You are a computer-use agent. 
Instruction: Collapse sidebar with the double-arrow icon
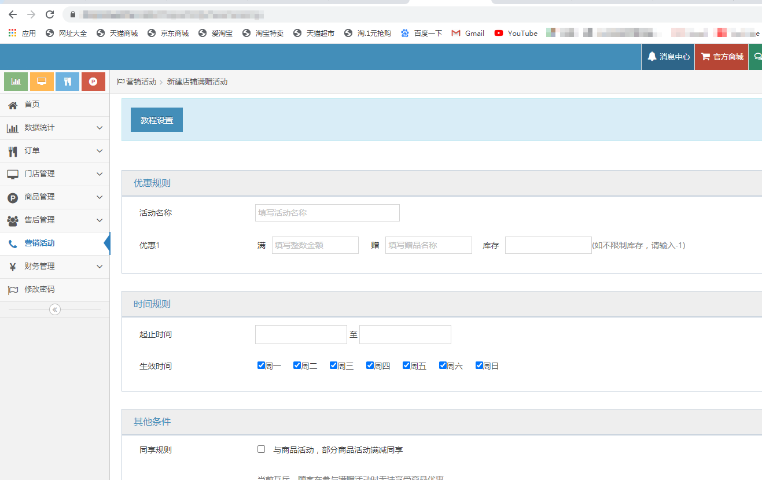[x=54, y=309]
